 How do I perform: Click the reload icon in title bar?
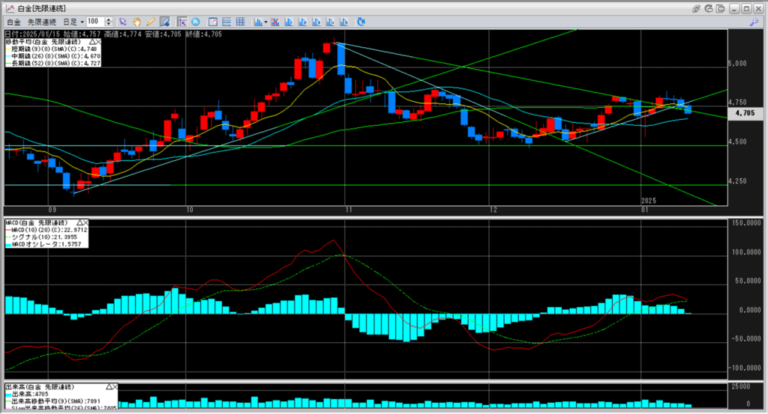709,7
